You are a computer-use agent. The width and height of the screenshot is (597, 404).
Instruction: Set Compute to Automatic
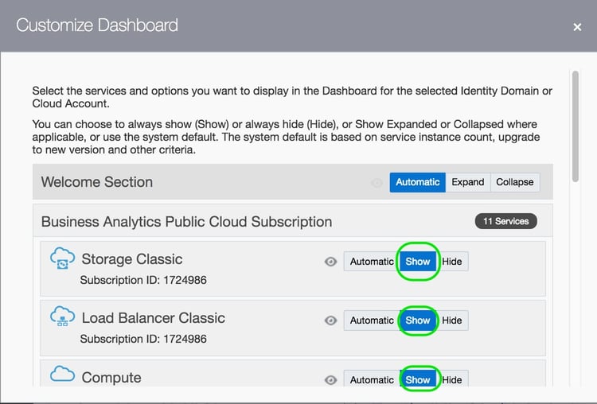coord(372,379)
